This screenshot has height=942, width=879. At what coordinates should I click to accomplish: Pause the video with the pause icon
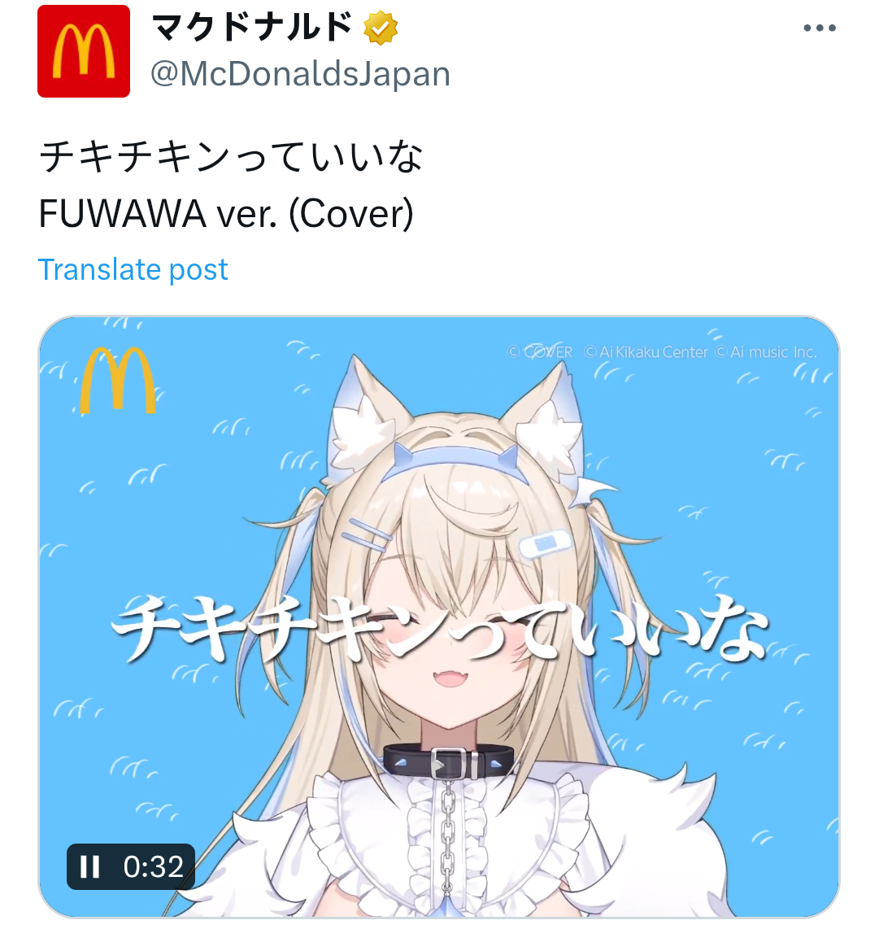90,866
